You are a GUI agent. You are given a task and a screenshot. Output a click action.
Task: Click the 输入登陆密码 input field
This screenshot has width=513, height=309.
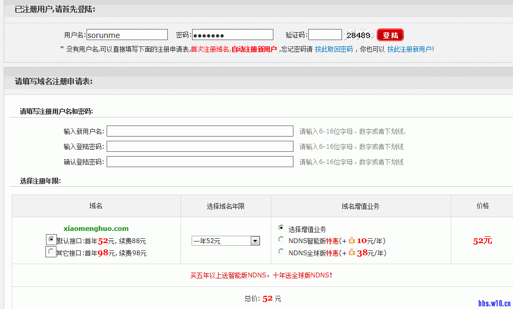tap(199, 146)
